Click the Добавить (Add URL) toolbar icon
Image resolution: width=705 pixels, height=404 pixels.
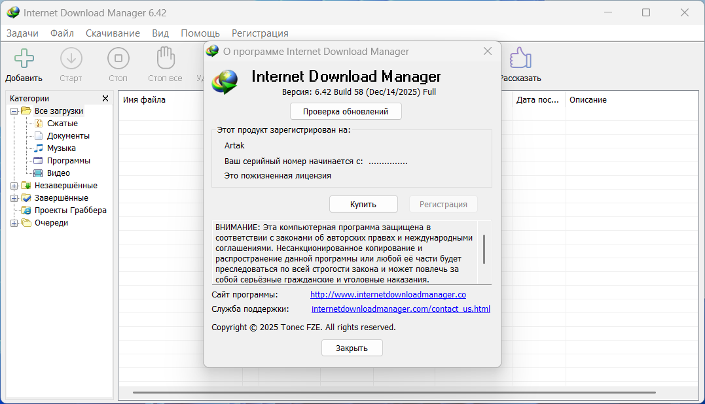24,58
